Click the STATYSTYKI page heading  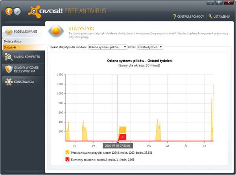point(81,28)
